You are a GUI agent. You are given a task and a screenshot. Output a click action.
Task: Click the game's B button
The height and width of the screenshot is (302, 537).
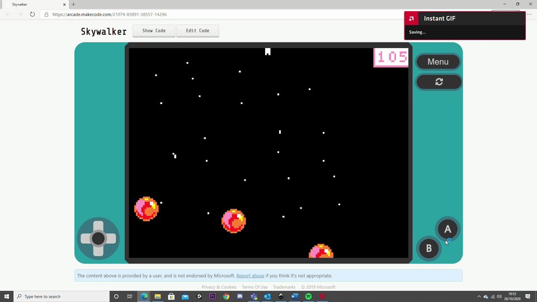pyautogui.click(x=428, y=248)
